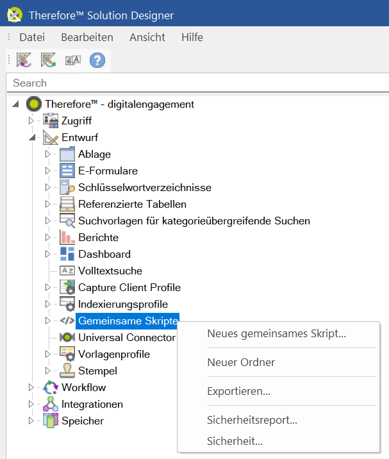Viewport: 389px width, 459px height.
Task: Select the Gemeinsame Skripte tree label
Action: [128, 321]
